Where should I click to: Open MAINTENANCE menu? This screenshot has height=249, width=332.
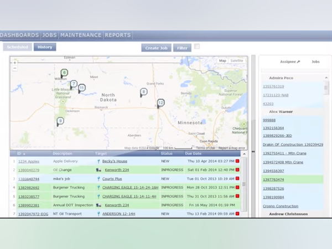tap(81, 35)
